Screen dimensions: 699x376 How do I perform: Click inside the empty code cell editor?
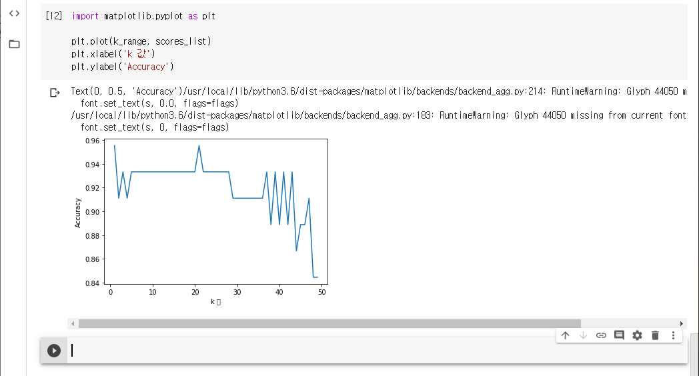pyautogui.click(x=374, y=351)
